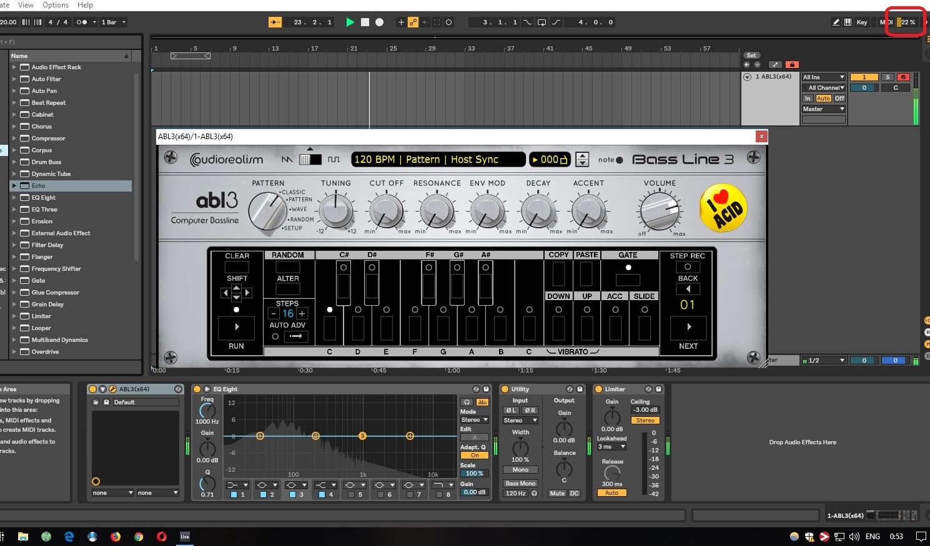Viewport: 930px width, 546px height.
Task: Click the red Lock Envelopes padlock icon
Action: tap(791, 64)
